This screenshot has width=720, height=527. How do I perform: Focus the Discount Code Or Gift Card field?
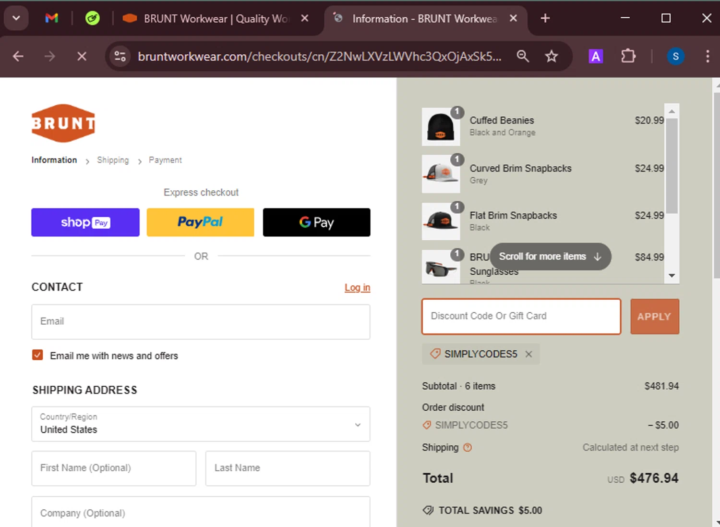521,316
